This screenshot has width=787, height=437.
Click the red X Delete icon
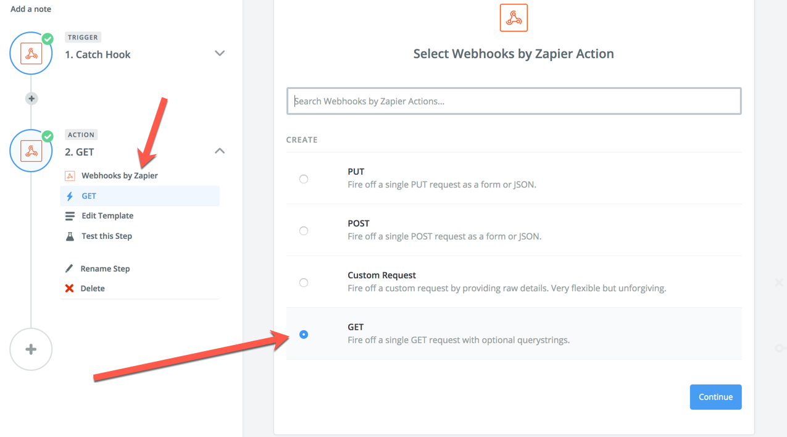click(x=69, y=288)
